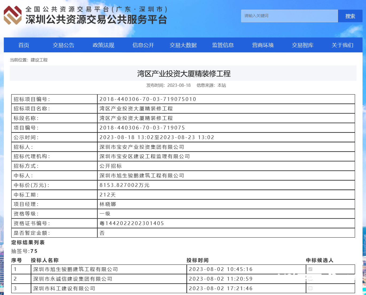Open the 交易大数据 navigation menu item
The height and width of the screenshot is (295, 366).
click(x=183, y=45)
